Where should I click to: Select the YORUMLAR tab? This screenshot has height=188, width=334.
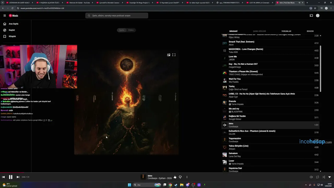point(286,31)
